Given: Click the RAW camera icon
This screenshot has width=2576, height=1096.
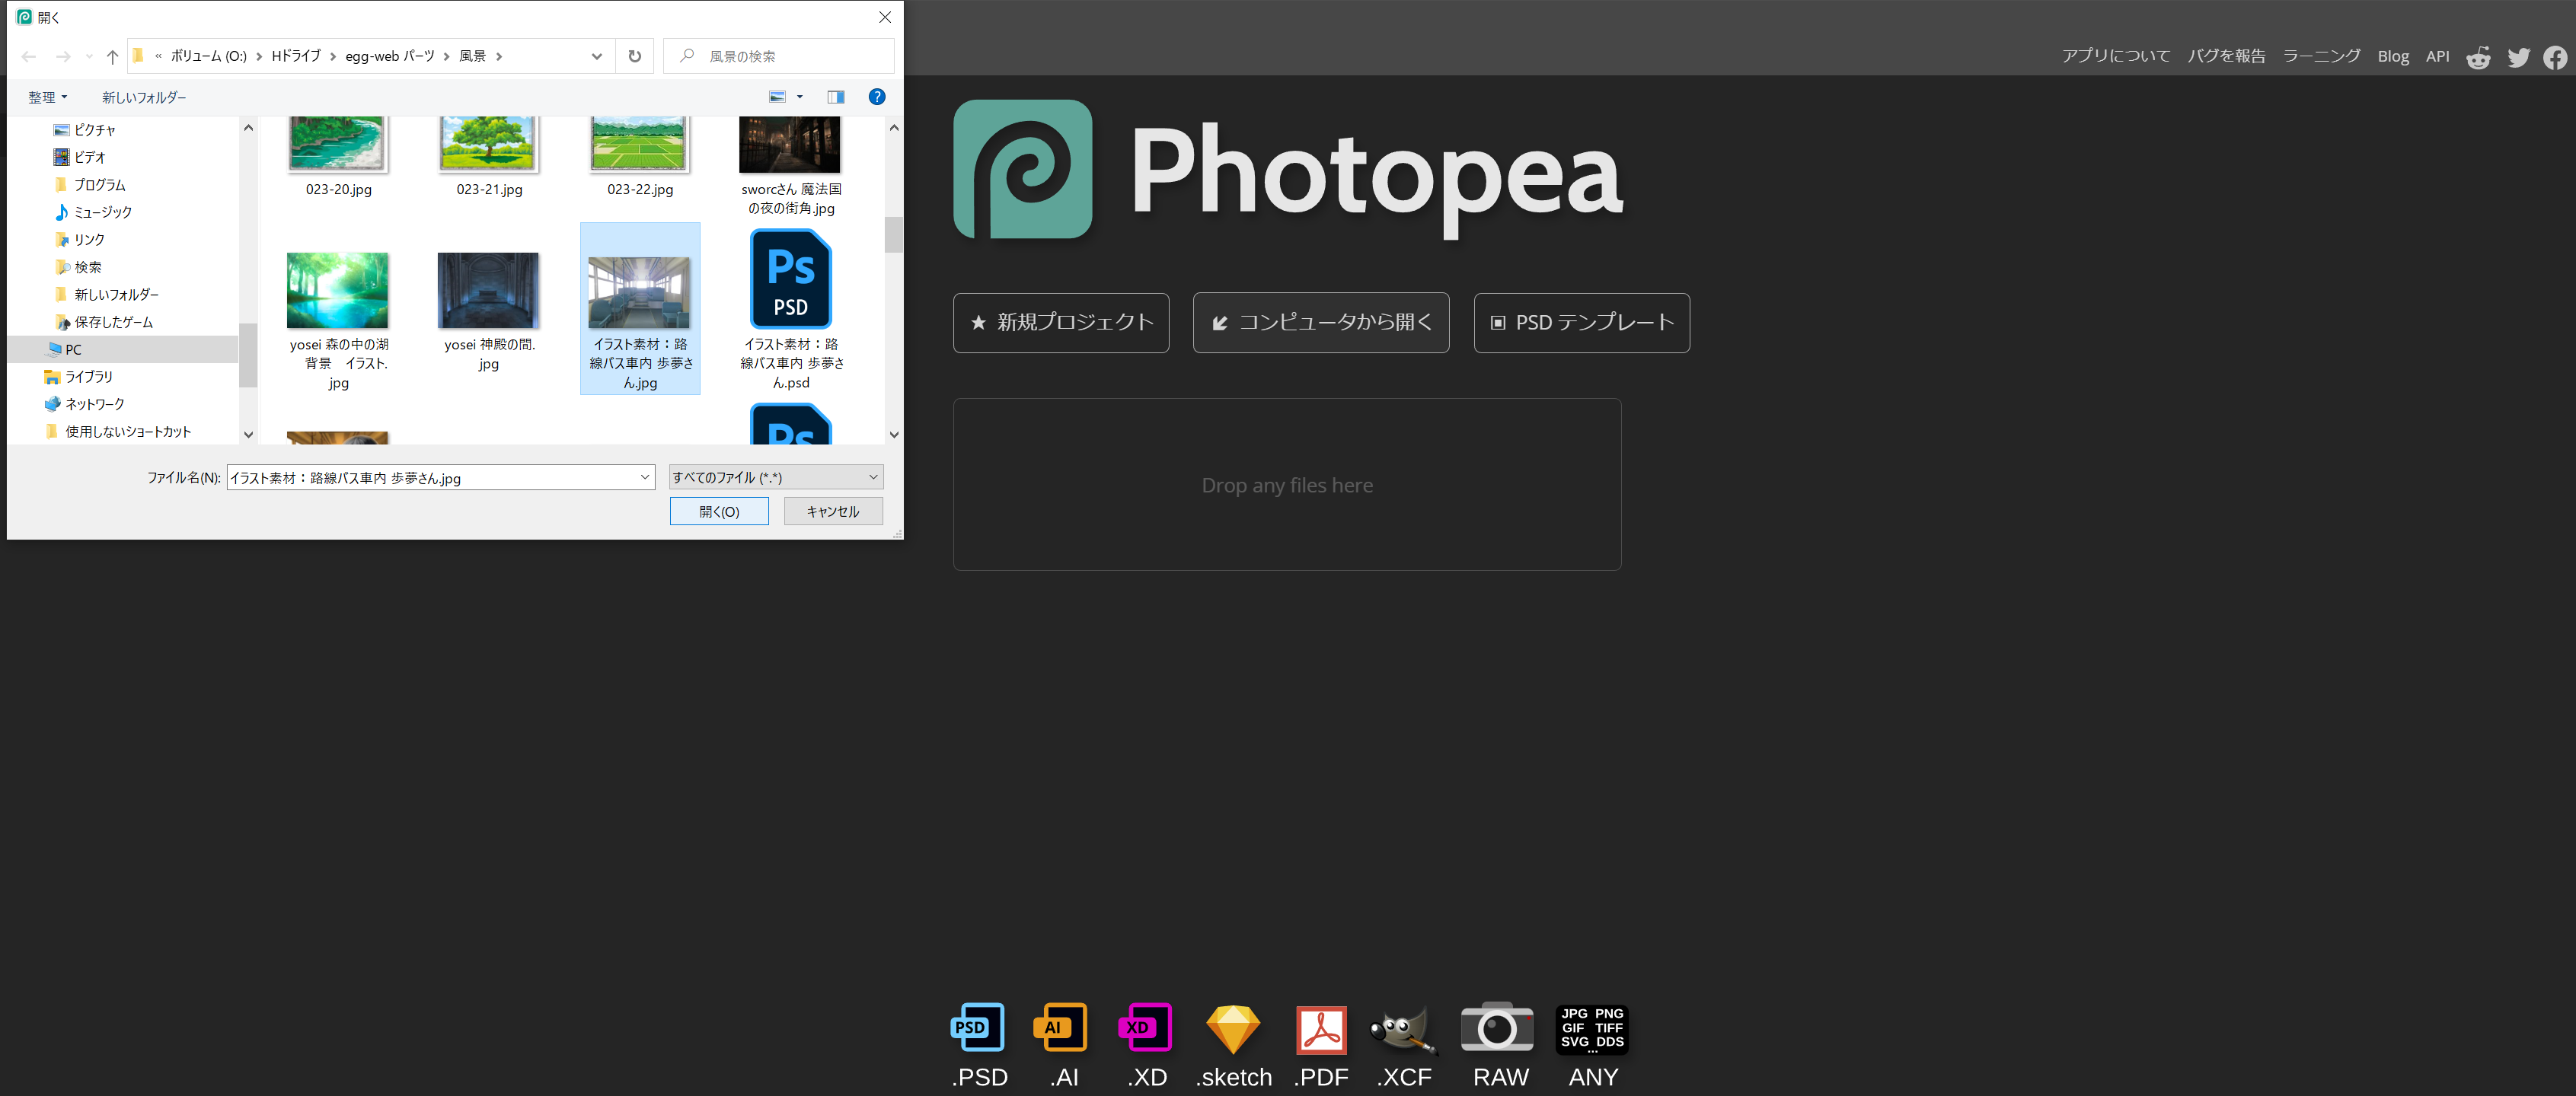Looking at the screenshot, I should [x=1497, y=1028].
